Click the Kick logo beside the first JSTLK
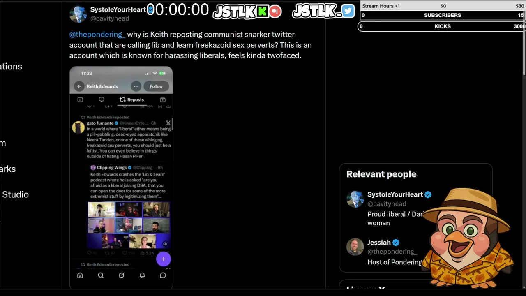Image resolution: width=526 pixels, height=296 pixels. [262, 12]
